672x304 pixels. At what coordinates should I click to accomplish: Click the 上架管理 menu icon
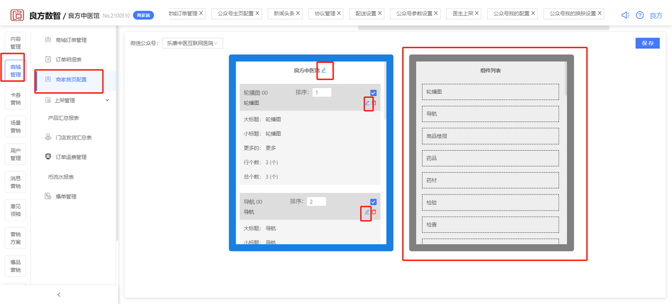coord(48,100)
